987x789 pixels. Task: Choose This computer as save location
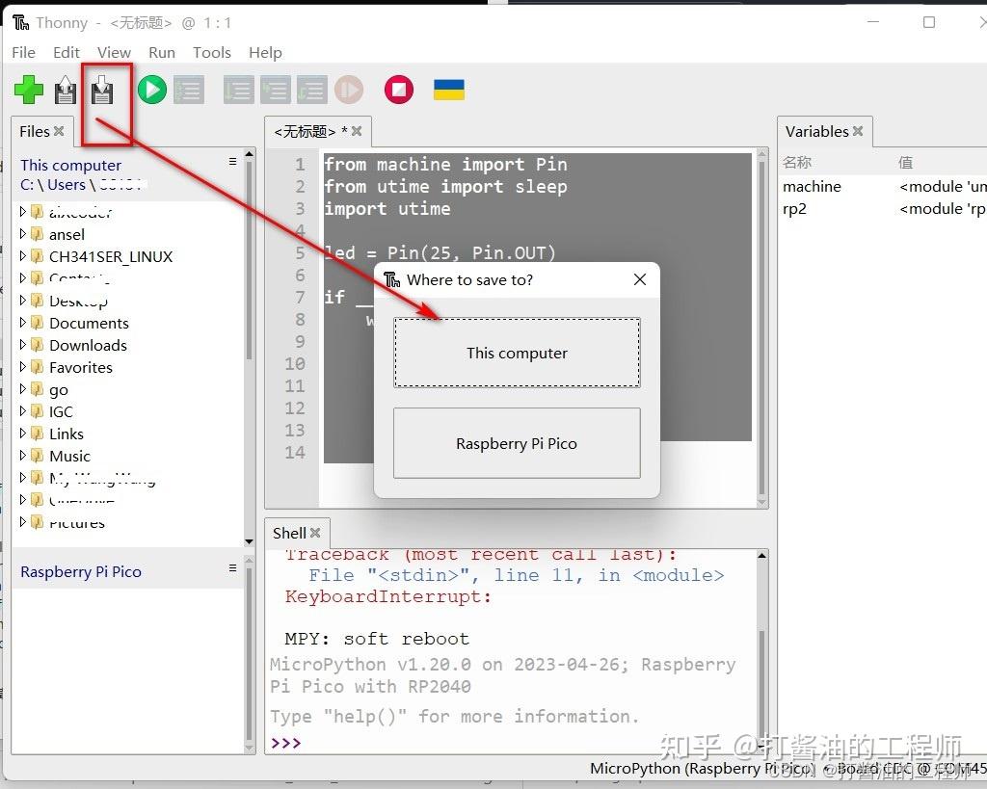[x=517, y=353]
